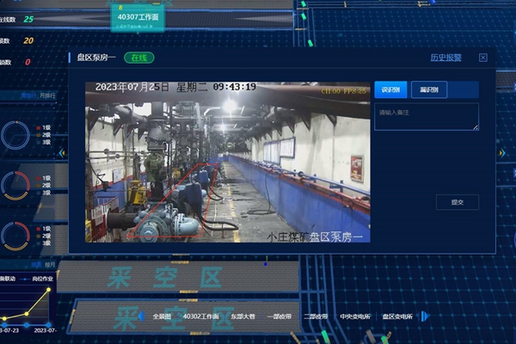Open the 历史报警 alarm history link
The image size is (516, 344).
pyautogui.click(x=445, y=58)
